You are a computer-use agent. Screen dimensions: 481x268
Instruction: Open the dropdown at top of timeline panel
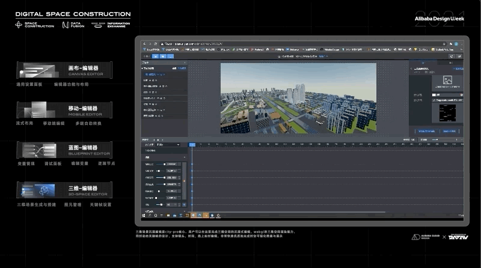click(168, 145)
